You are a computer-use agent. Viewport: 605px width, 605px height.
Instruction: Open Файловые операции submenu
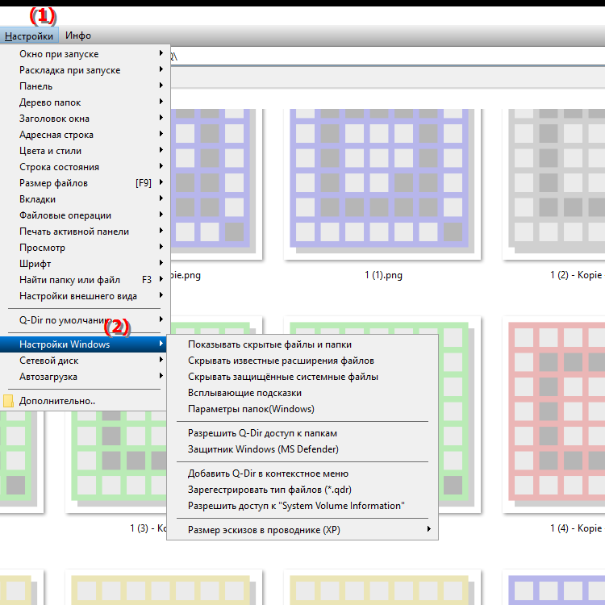pyautogui.click(x=85, y=215)
